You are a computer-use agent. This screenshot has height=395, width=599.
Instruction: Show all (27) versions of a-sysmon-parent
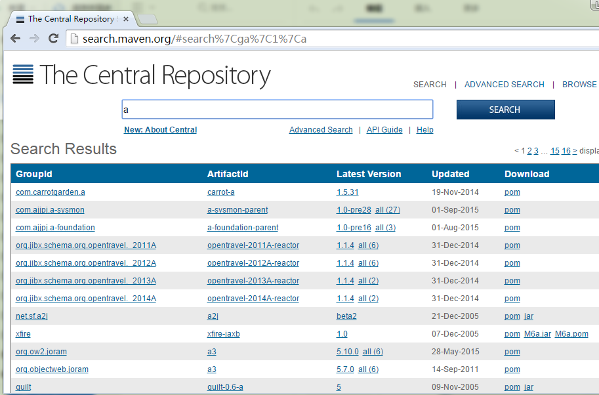pyautogui.click(x=388, y=210)
